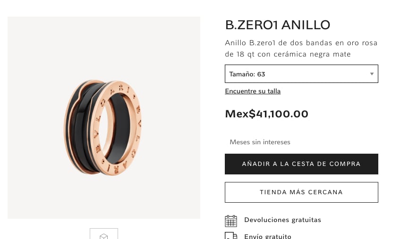Click the TIENDA MÁS CERCANA button
The image size is (409, 239).
pos(301,192)
